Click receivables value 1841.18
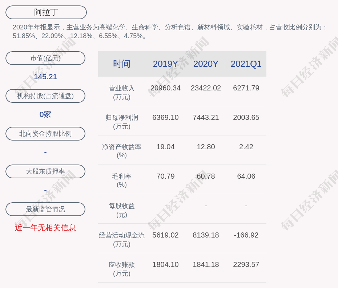 (206, 264)
